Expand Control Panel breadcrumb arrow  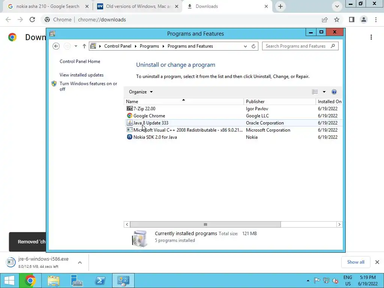pos(136,46)
